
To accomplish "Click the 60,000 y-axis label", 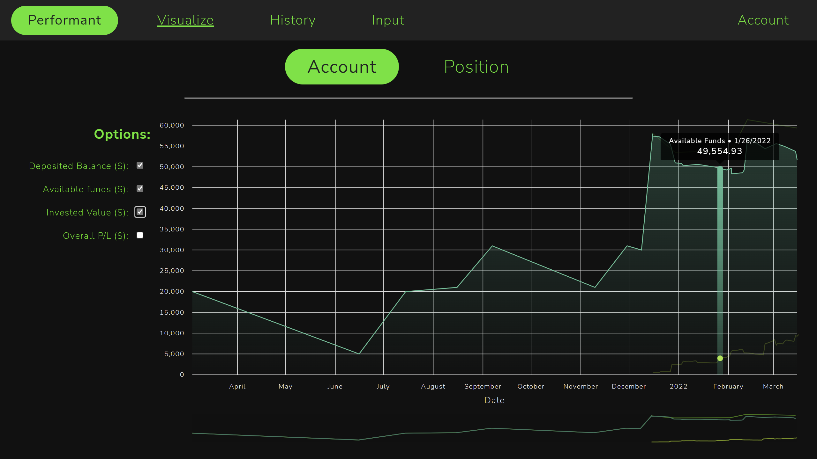I will coord(172,125).
